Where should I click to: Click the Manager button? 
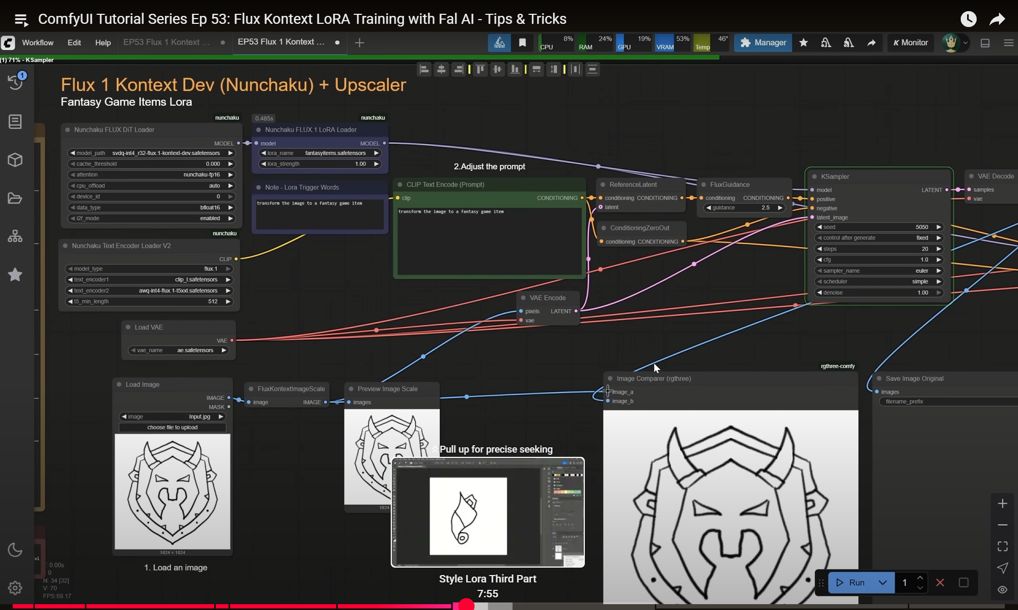(x=763, y=42)
